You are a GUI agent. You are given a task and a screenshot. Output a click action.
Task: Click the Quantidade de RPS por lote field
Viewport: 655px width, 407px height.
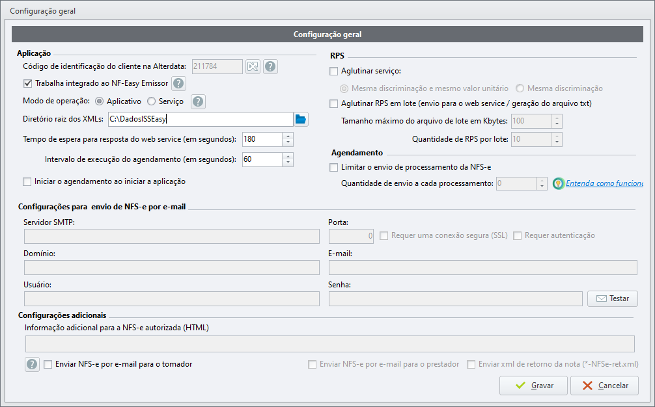click(x=531, y=139)
